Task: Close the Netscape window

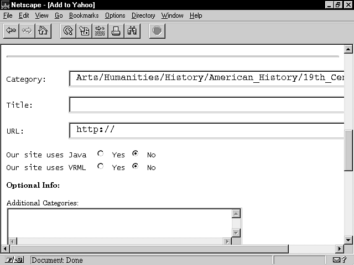Action: [348, 5]
